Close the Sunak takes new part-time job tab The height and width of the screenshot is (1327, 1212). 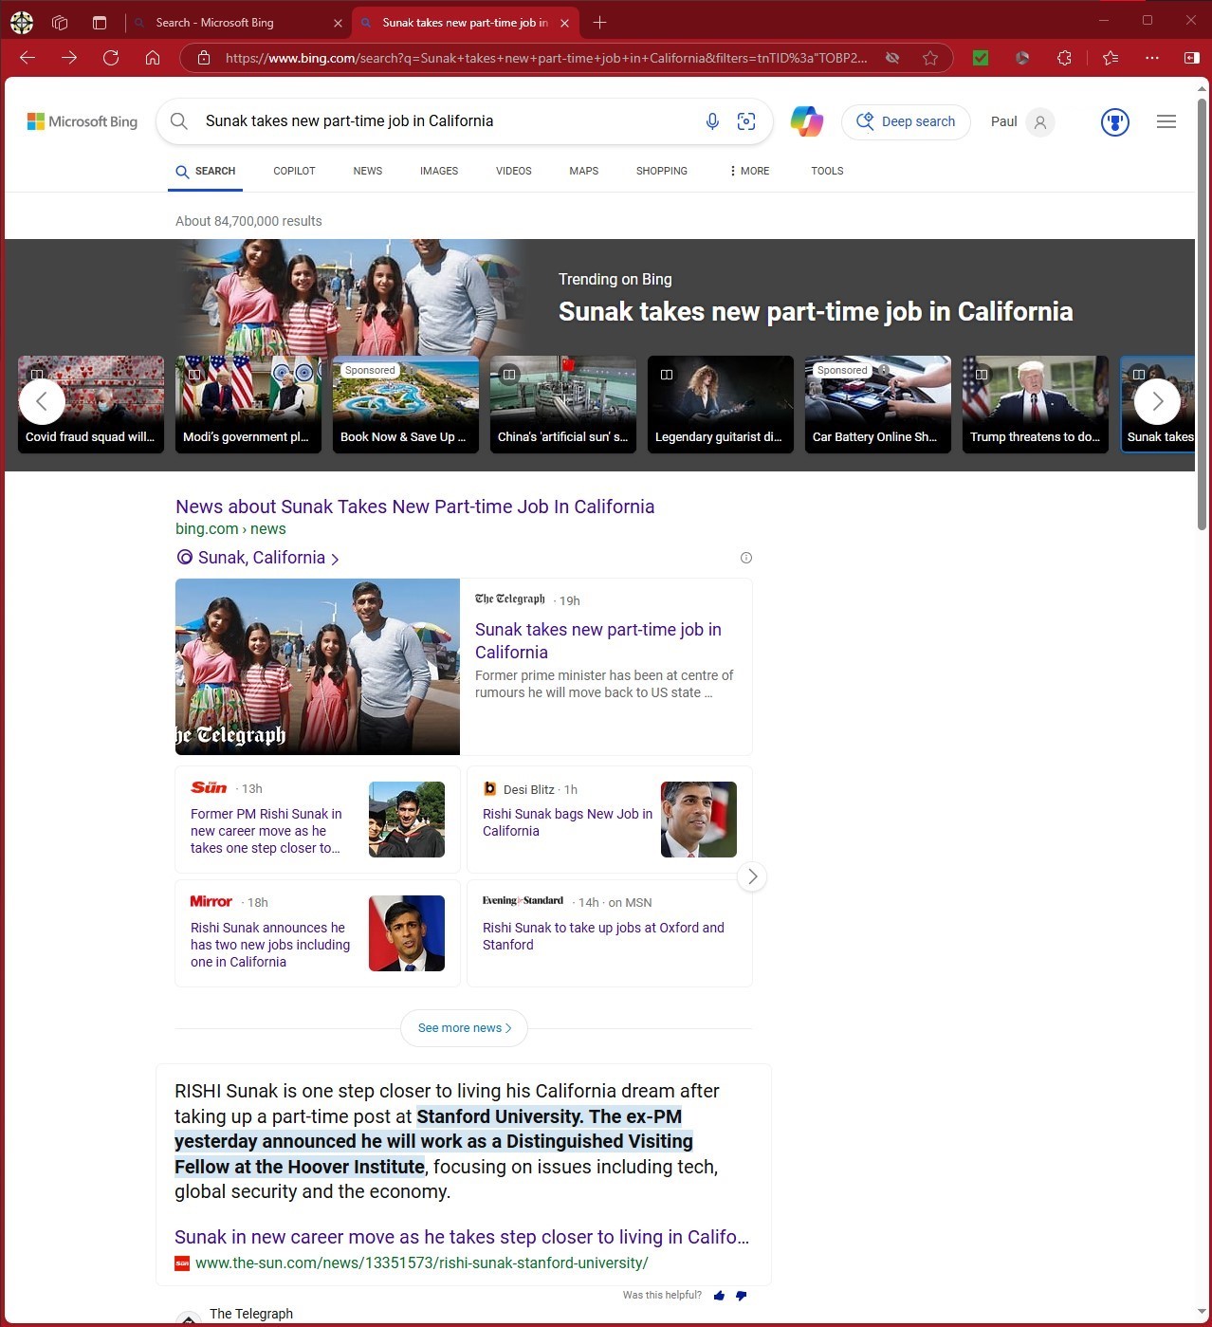pos(565,23)
